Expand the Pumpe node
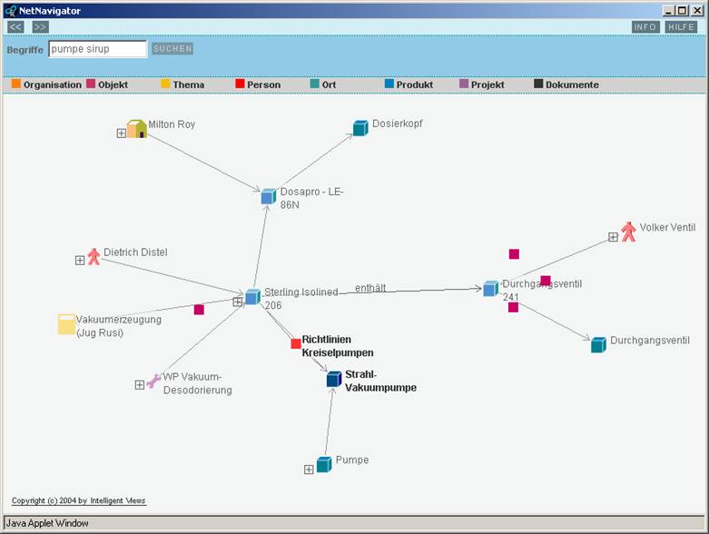 pos(309,470)
